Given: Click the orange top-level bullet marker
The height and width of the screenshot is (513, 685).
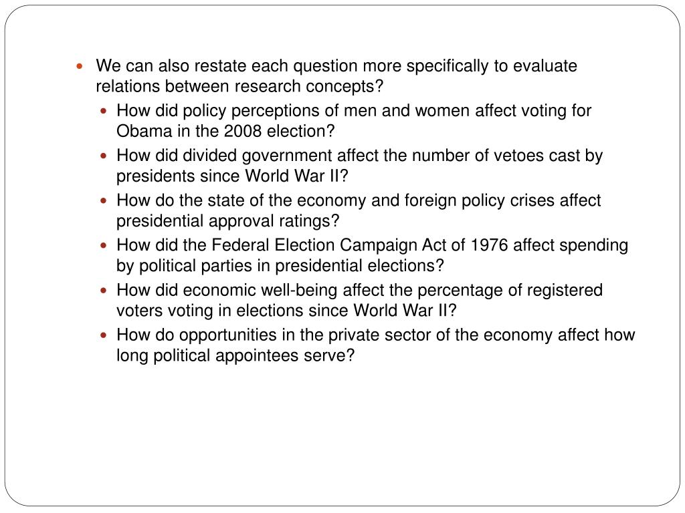Looking at the screenshot, I should 79,67.
